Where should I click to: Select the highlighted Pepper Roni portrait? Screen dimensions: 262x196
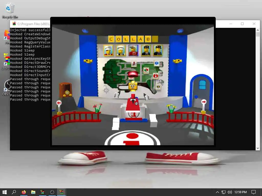[x=133, y=50]
